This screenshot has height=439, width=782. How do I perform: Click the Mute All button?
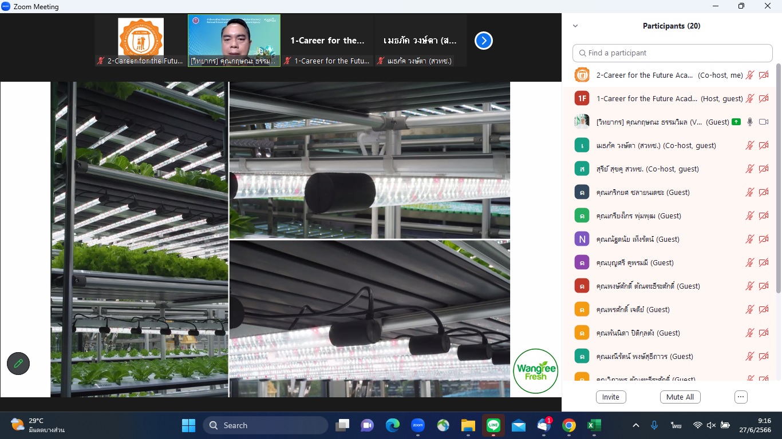coord(680,397)
